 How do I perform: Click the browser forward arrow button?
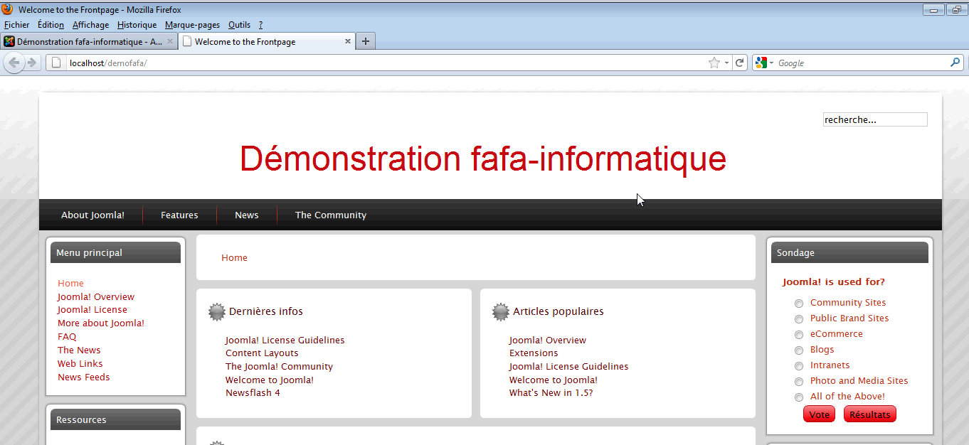click(32, 63)
